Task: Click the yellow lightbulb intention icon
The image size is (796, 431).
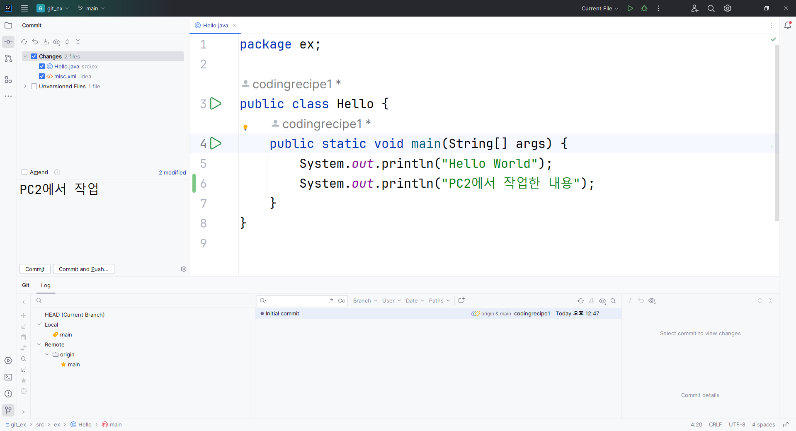Action: point(245,128)
